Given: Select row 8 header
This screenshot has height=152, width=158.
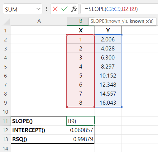Looking at the screenshot, I should coord(5,94).
